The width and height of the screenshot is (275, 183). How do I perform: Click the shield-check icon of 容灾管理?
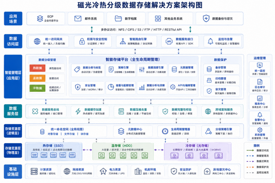pyautogui.click(x=209, y=91)
